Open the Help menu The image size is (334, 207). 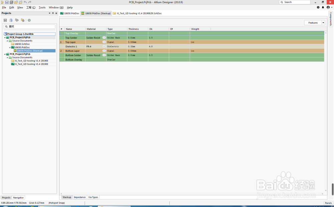(70, 7)
